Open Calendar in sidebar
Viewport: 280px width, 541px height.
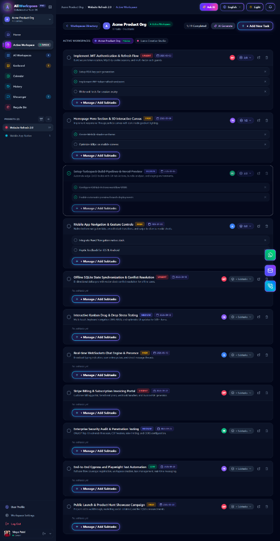point(28,76)
